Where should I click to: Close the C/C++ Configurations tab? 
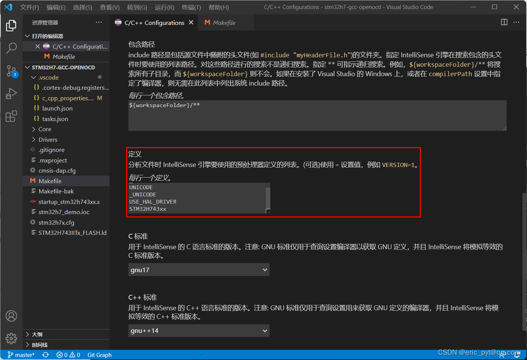click(x=191, y=23)
